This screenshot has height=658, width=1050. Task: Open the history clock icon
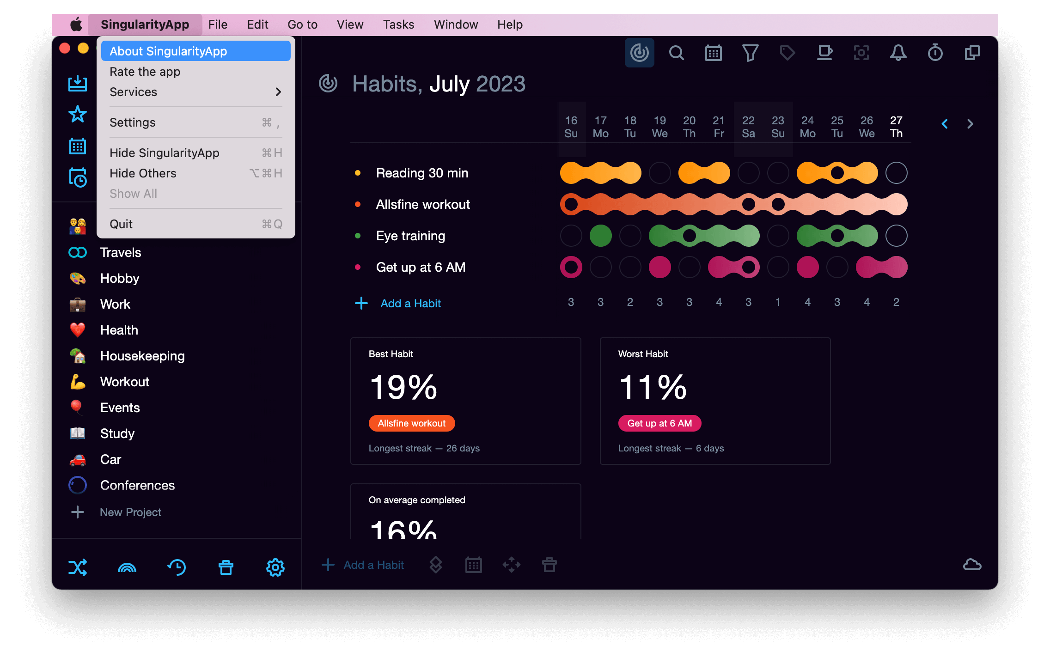[x=177, y=567]
